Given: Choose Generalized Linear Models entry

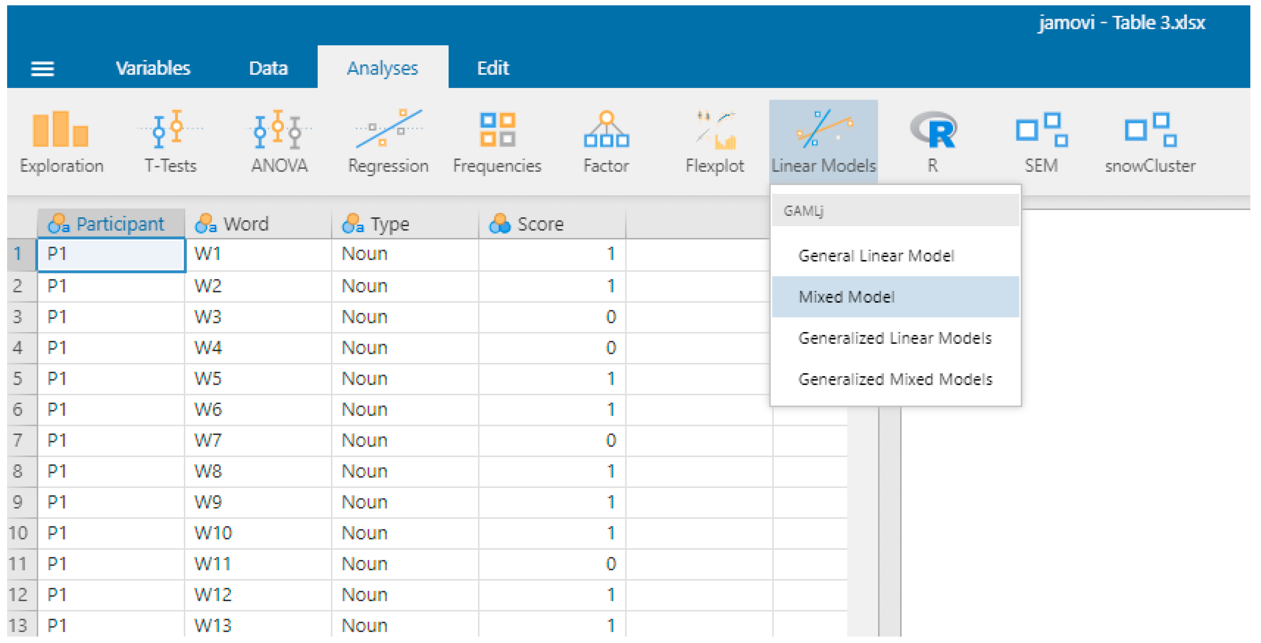Looking at the screenshot, I should click(895, 338).
